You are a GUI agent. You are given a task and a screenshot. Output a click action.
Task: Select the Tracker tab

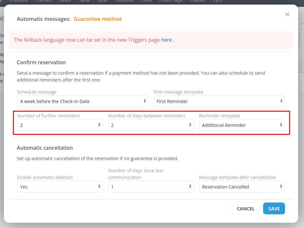click(x=197, y=1)
